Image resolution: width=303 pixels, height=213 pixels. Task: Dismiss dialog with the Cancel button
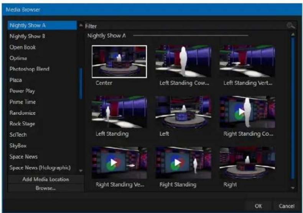point(287,206)
